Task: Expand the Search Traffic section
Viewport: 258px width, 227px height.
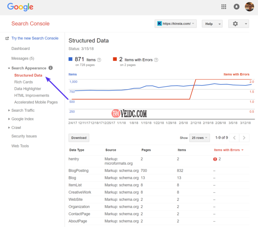Action: point(9,110)
